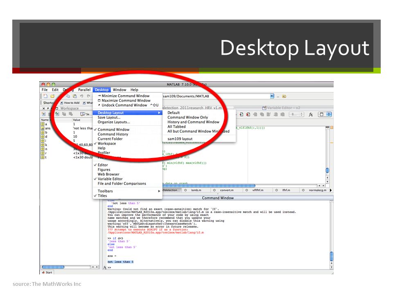393x294 pixels.
Task: Open the Window menu
Action: pos(119,90)
